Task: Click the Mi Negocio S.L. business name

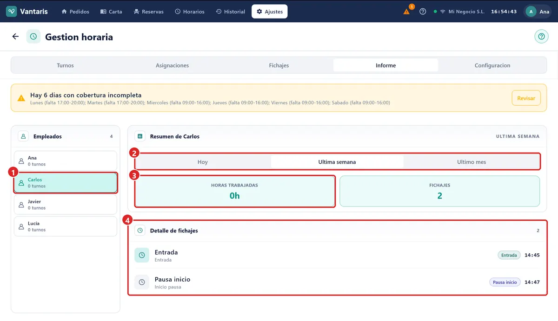Action: pyautogui.click(x=466, y=12)
